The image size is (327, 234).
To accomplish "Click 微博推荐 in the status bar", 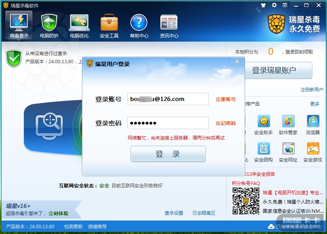I will point(97,226).
